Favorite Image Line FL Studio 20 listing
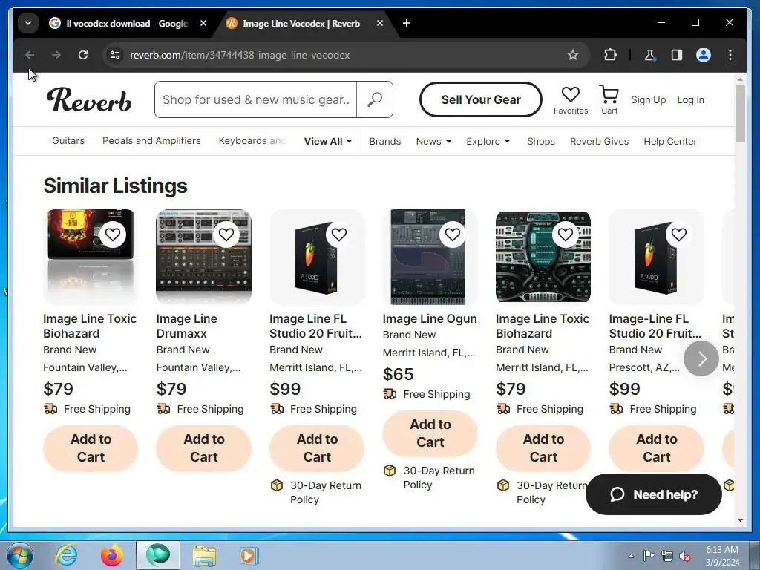Viewport: 760px width, 570px height. 339,235
